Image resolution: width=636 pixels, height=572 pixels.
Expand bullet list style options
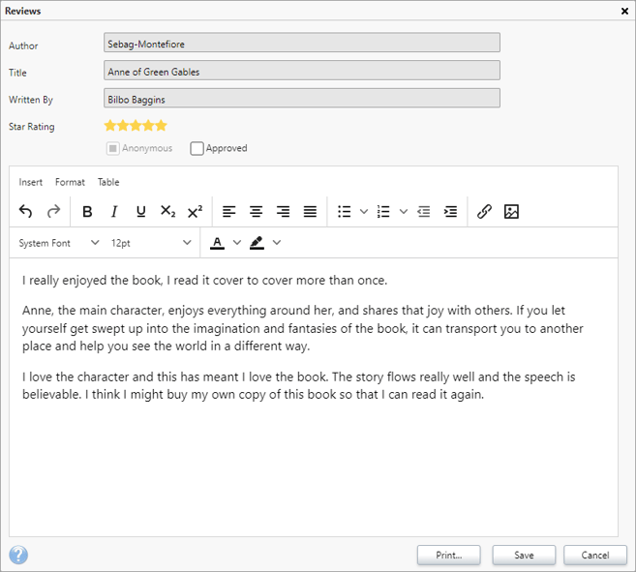pos(364,211)
